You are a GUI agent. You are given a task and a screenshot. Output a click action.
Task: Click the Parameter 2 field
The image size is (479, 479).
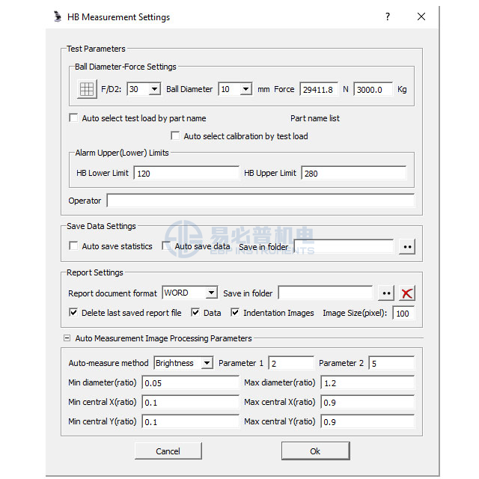pos(391,363)
